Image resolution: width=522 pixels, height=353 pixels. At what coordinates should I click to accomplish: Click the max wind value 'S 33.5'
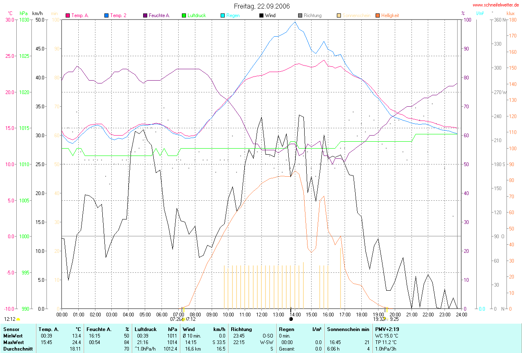(x=218, y=342)
